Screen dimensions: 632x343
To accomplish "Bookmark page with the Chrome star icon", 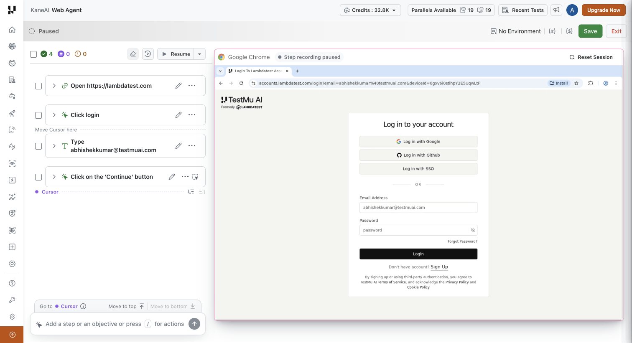I will 576,83.
